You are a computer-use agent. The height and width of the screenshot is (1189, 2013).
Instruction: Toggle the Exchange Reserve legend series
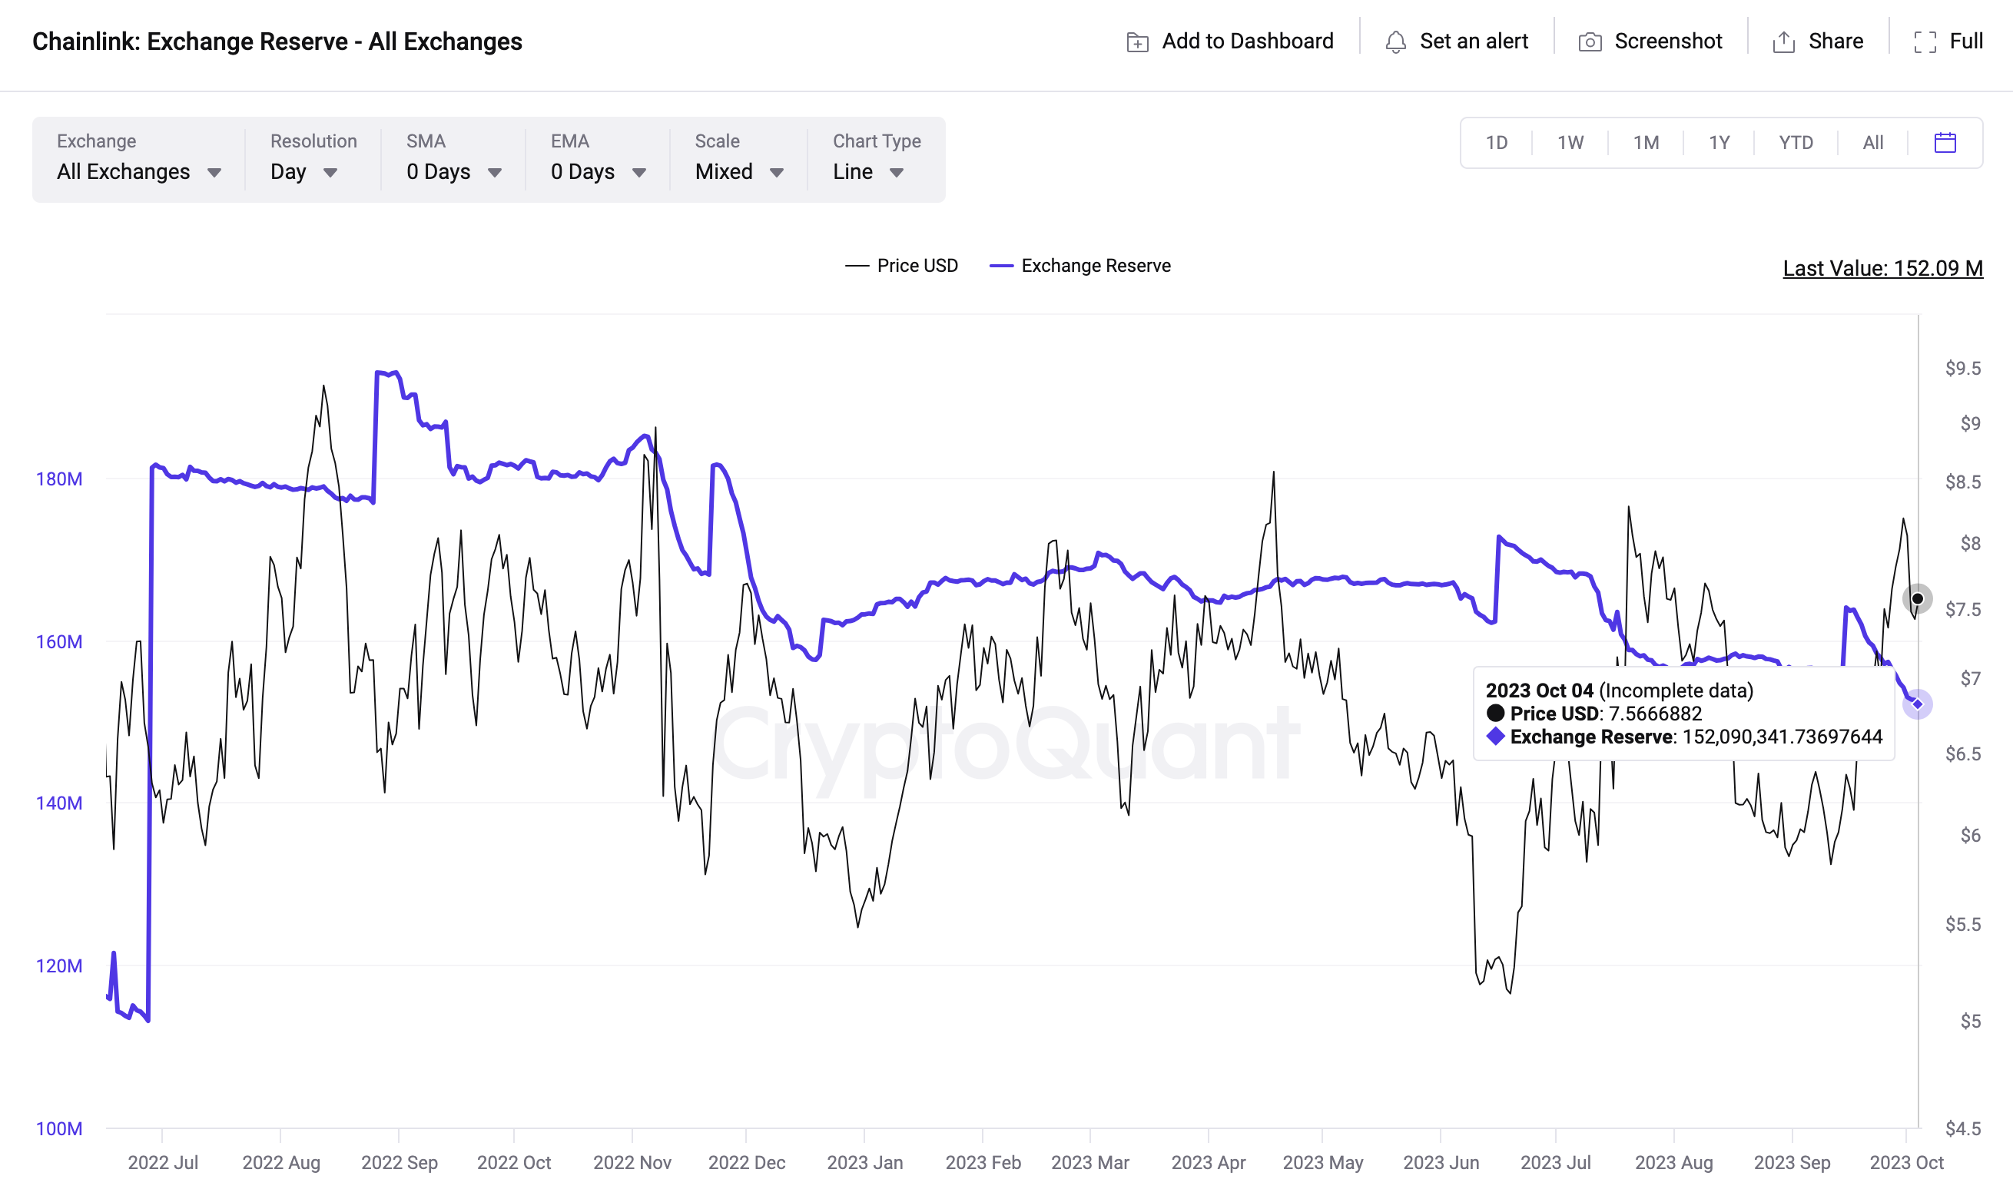[x=1080, y=266]
